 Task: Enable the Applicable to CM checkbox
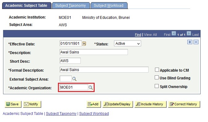coord(157,70)
